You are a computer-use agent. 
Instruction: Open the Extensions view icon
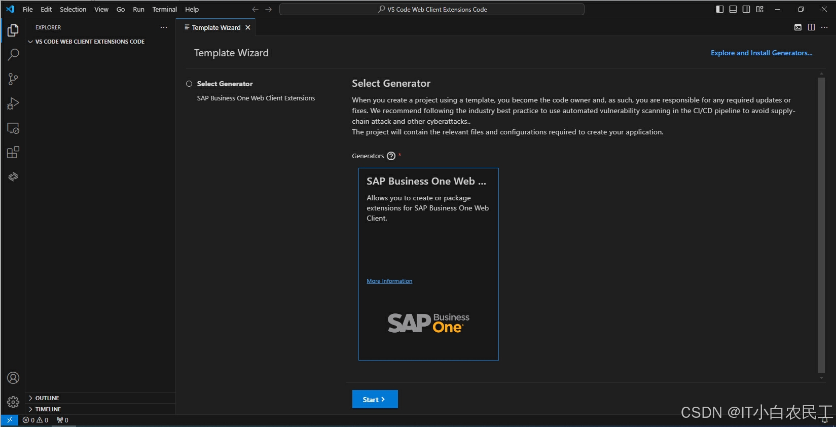(13, 153)
